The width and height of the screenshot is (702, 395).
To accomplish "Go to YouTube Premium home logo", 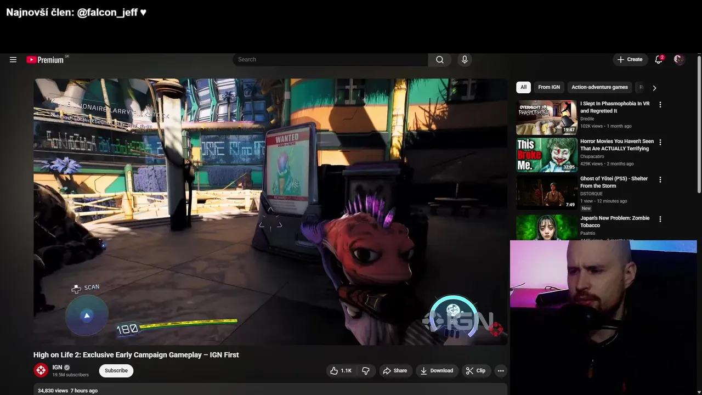I will point(46,60).
